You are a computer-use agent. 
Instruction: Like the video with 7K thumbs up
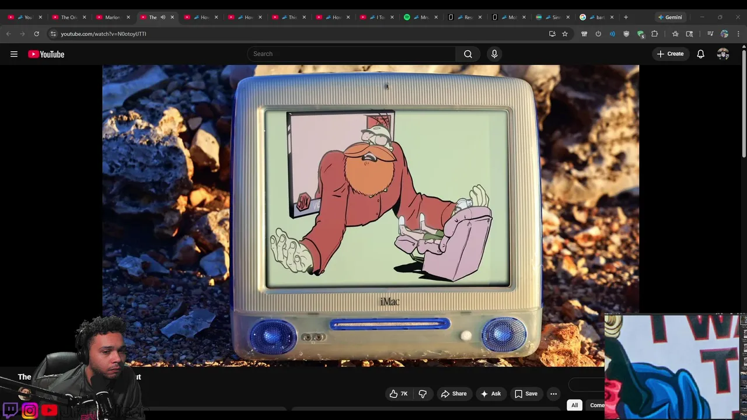[400, 394]
